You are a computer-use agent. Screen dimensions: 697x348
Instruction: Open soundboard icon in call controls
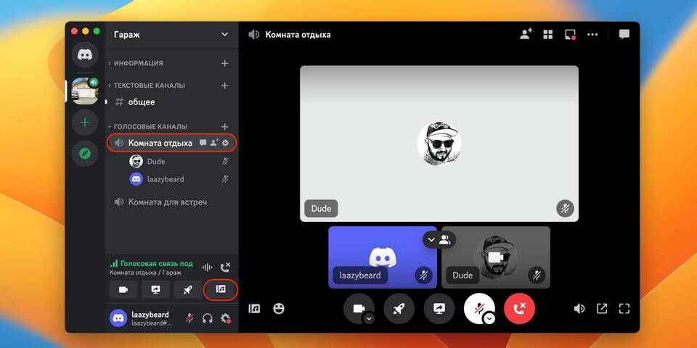click(254, 309)
